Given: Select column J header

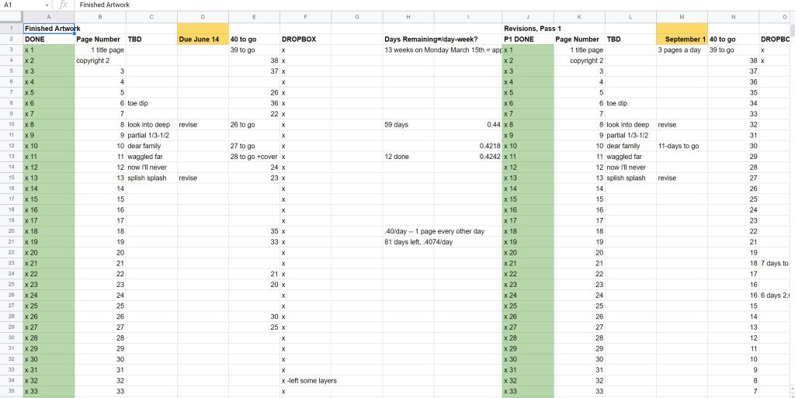Looking at the screenshot, I should pos(528,17).
